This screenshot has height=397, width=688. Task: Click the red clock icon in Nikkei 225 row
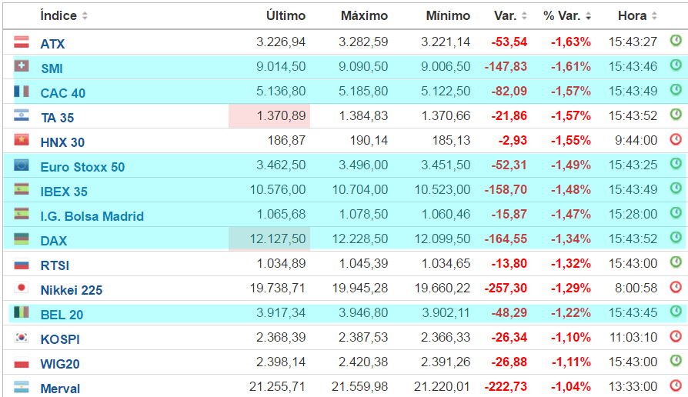click(676, 287)
